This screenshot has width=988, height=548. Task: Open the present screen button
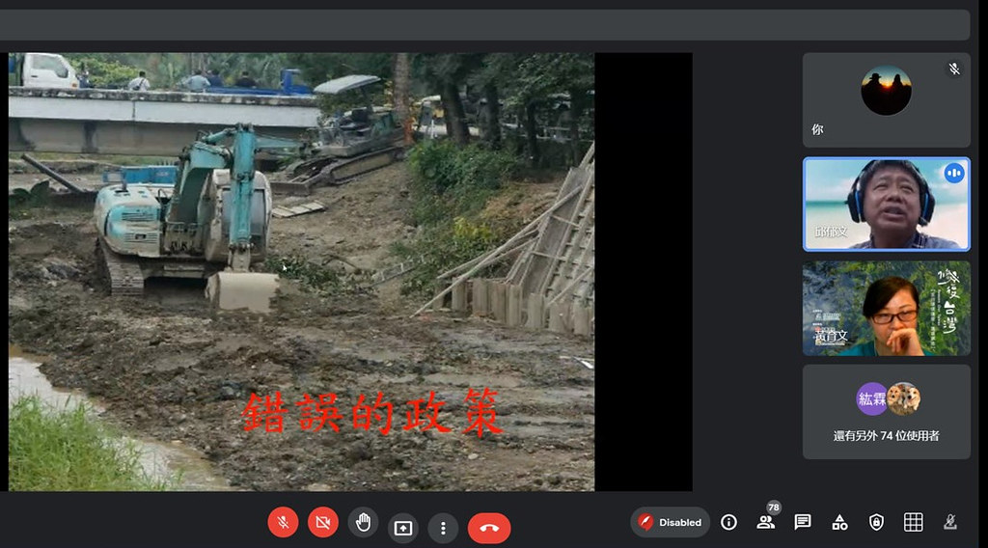pyautogui.click(x=403, y=528)
